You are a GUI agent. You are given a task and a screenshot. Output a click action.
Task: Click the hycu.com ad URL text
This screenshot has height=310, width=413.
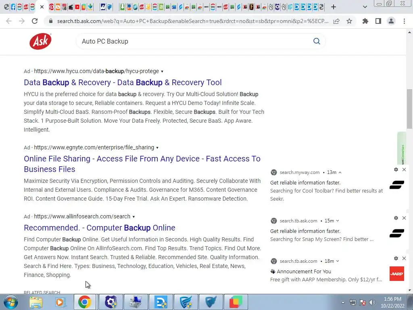click(96, 71)
